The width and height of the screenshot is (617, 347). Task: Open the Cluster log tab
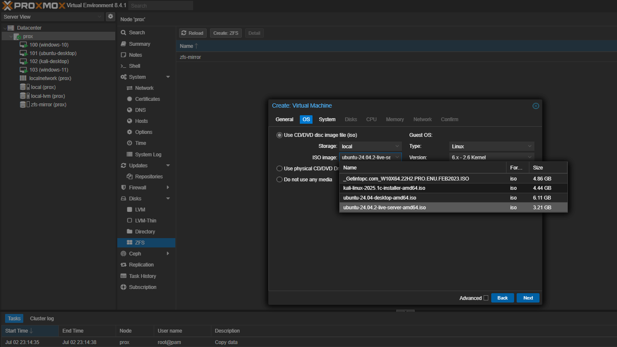pyautogui.click(x=42, y=319)
